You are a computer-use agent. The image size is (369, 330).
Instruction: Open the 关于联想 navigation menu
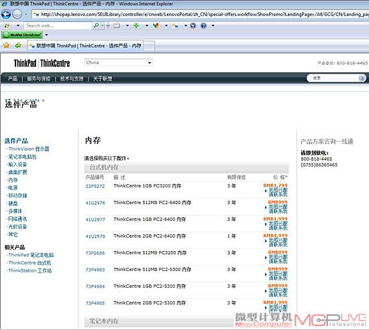[x=103, y=78]
